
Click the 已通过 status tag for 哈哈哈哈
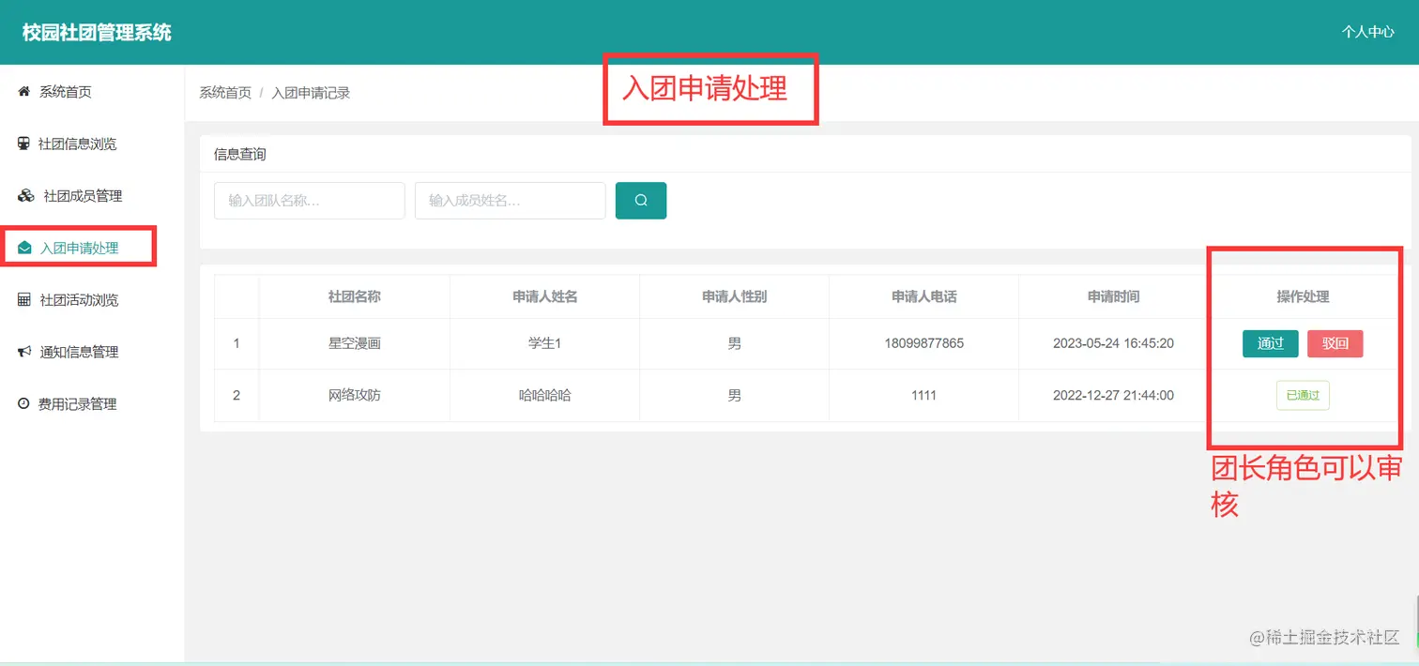1303,396
